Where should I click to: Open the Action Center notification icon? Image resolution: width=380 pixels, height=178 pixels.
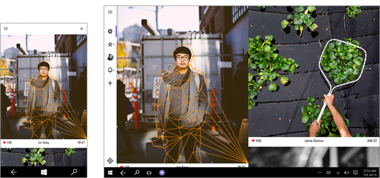(355, 173)
